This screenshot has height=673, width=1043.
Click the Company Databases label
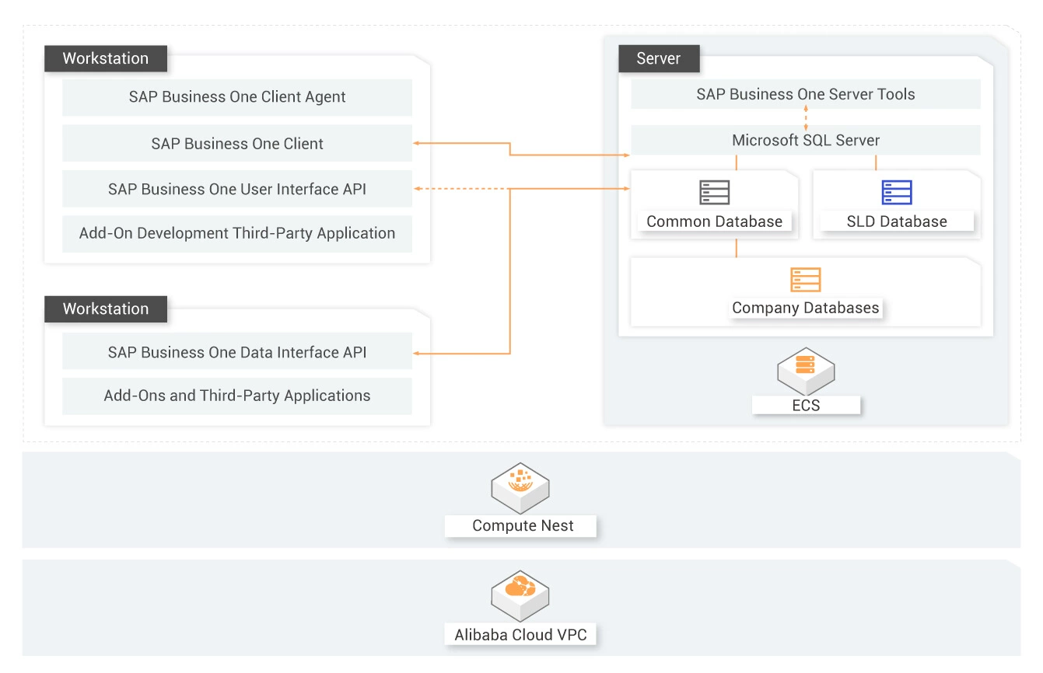click(805, 308)
